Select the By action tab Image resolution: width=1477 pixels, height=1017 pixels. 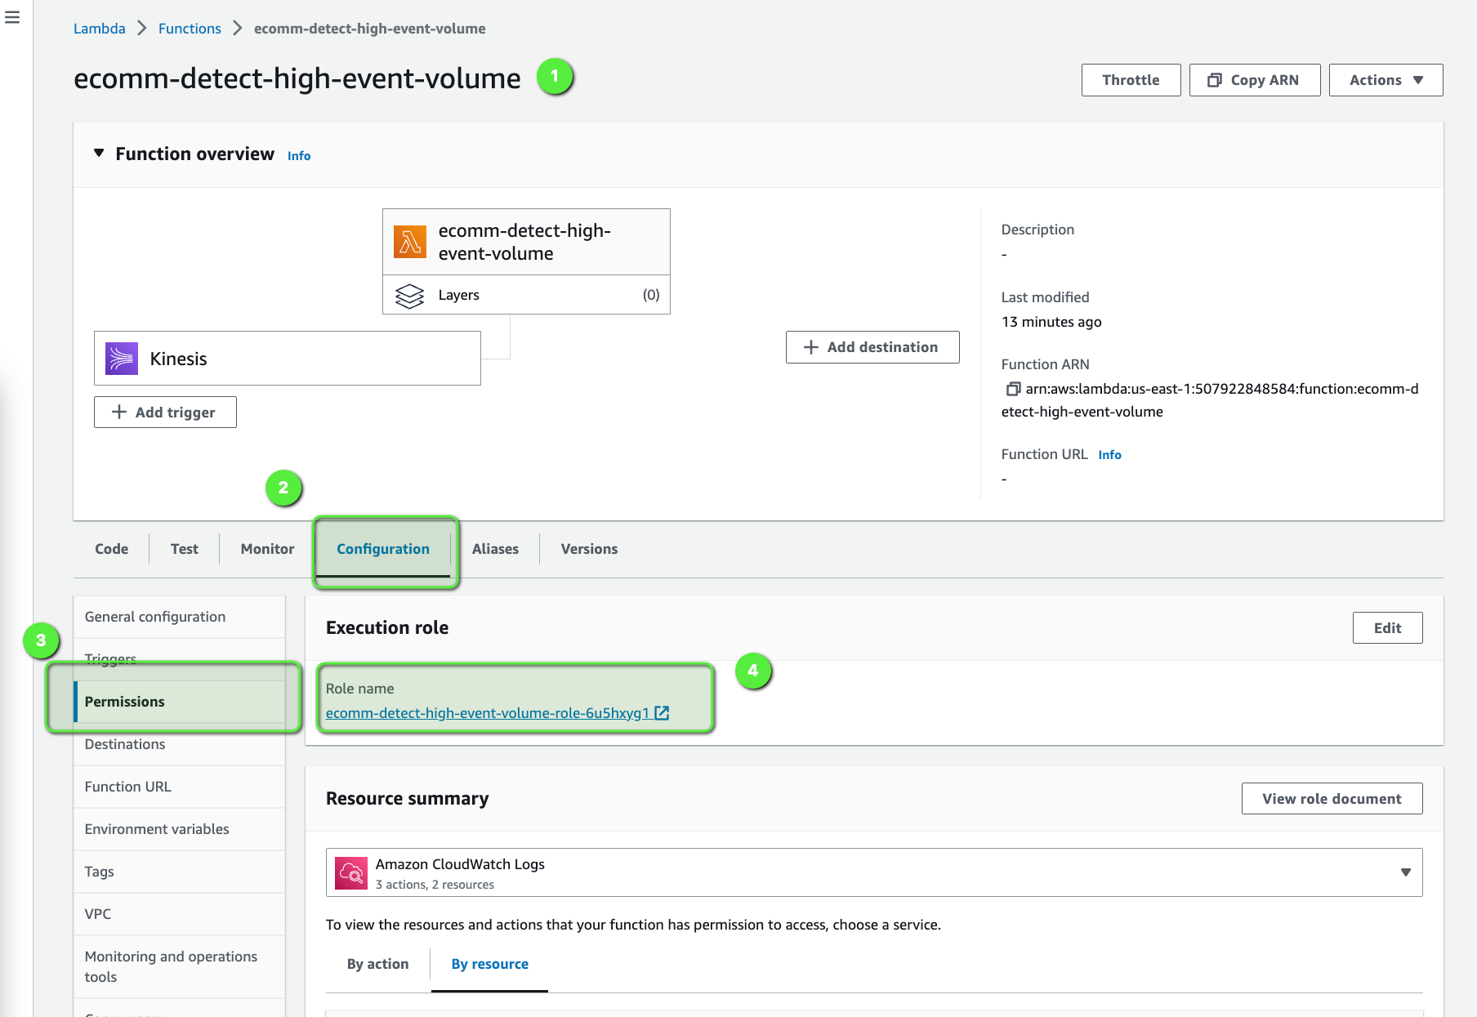tap(378, 964)
